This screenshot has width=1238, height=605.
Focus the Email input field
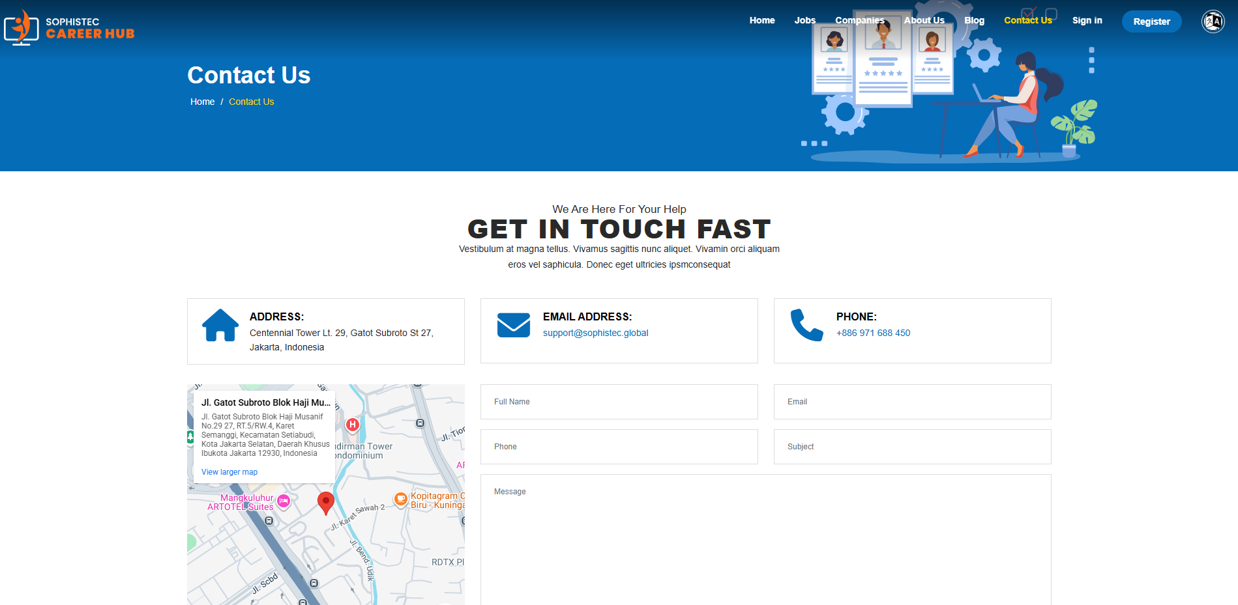(x=913, y=402)
